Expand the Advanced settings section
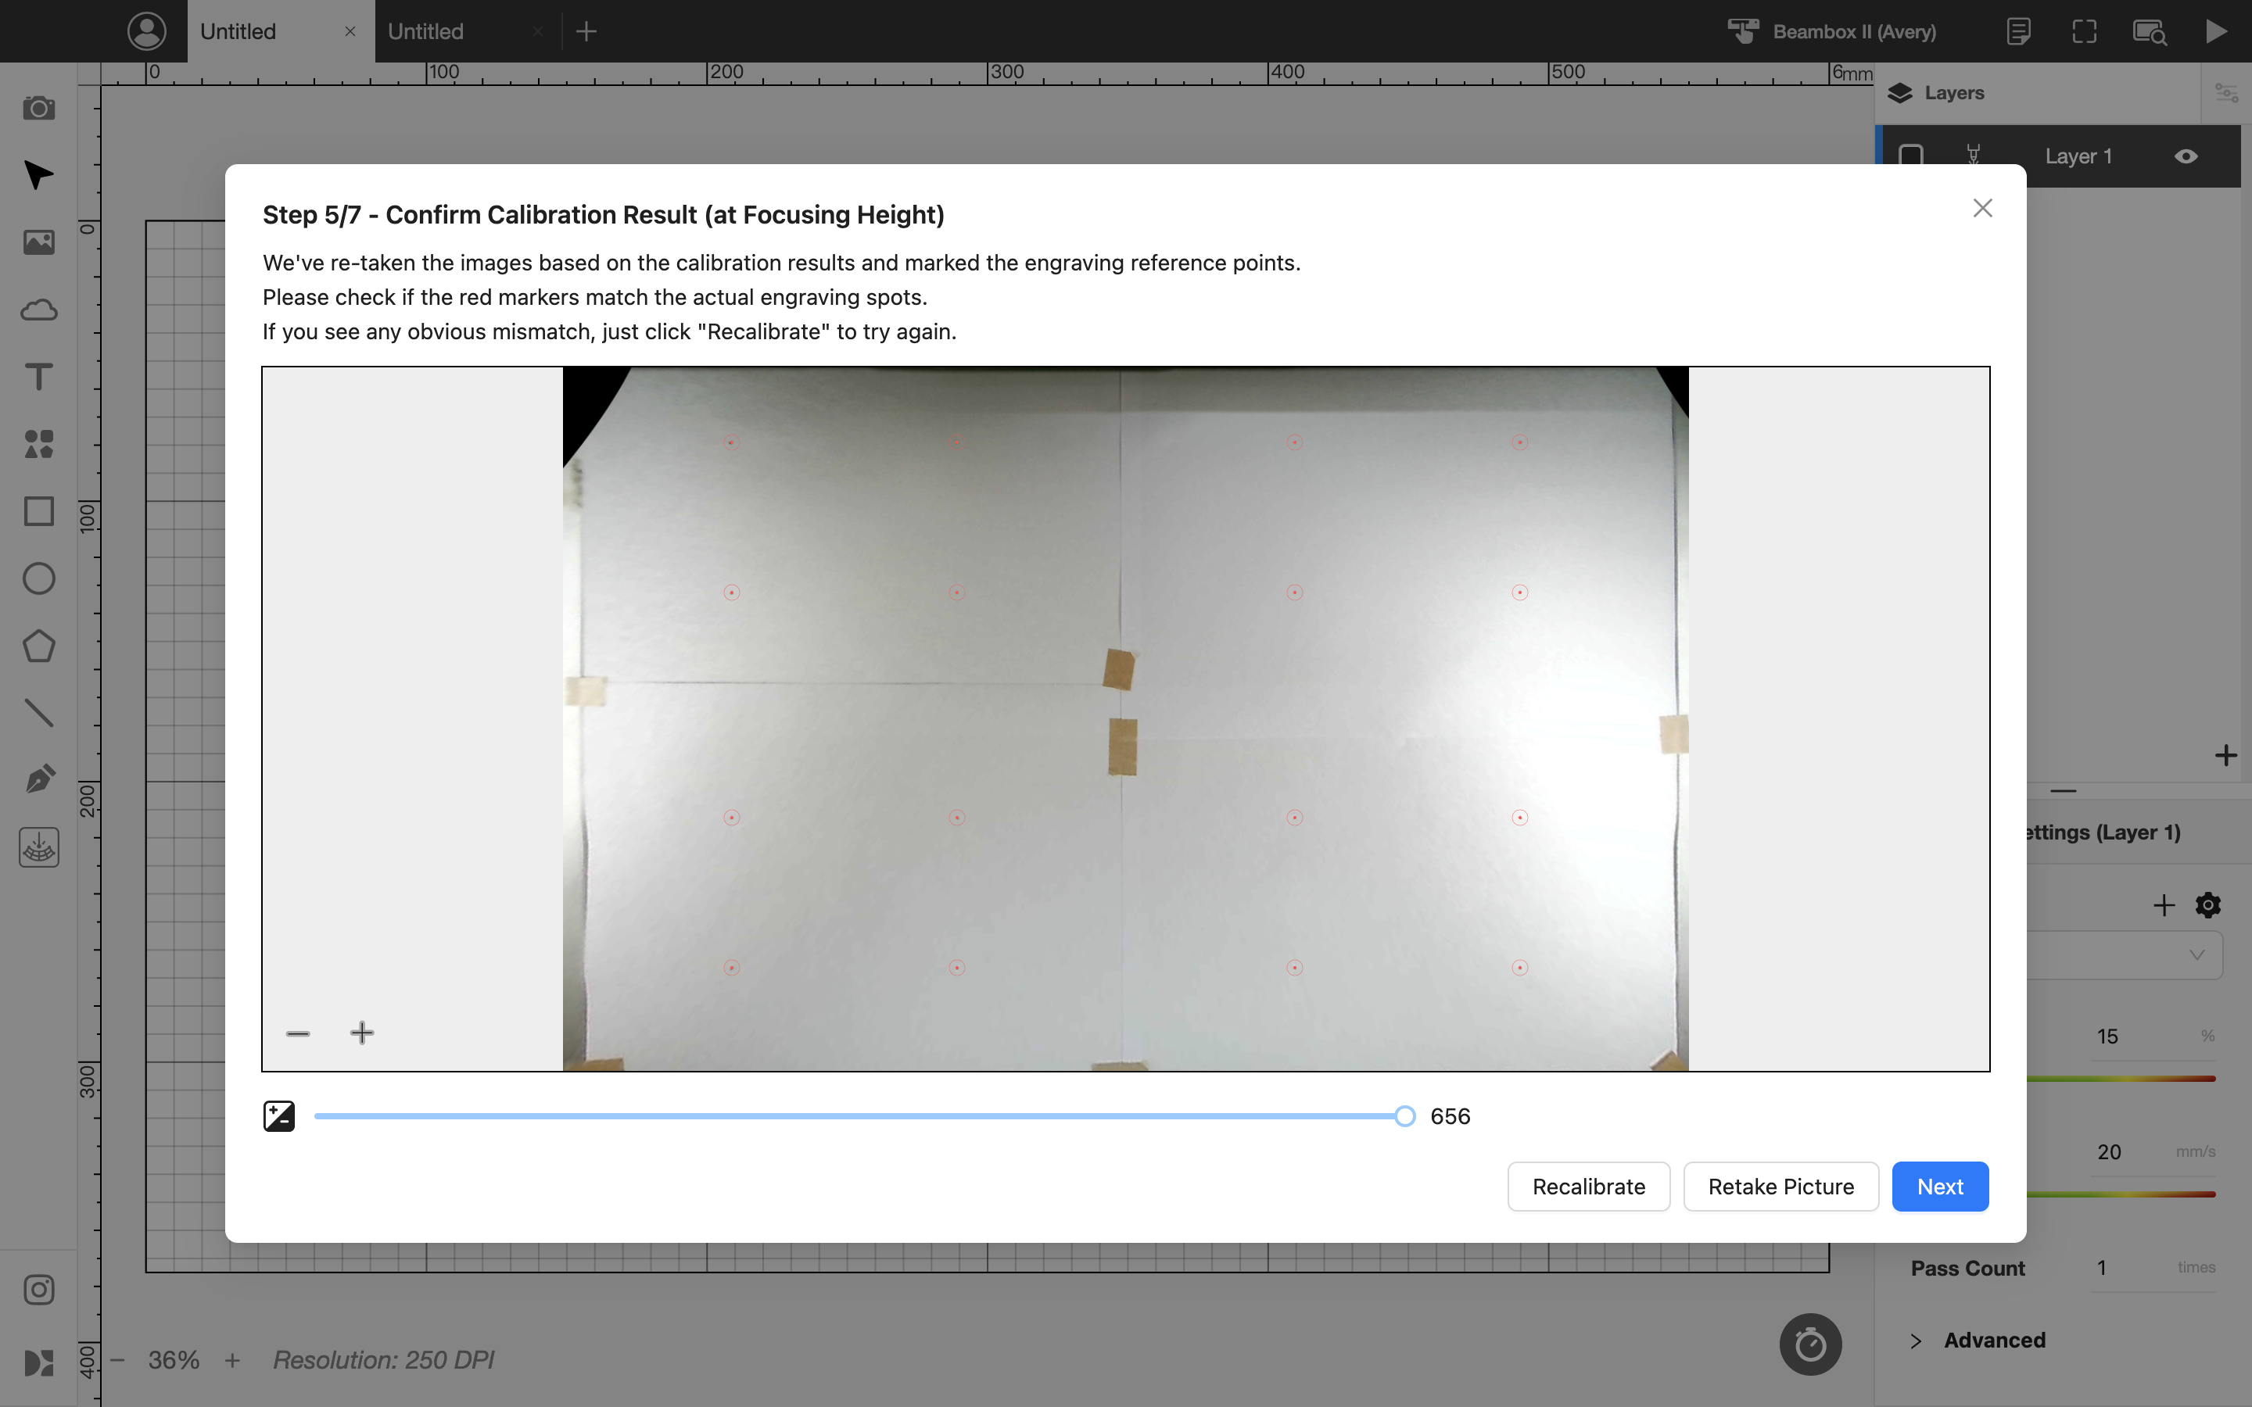Image resolution: width=2252 pixels, height=1407 pixels. 1978,1340
